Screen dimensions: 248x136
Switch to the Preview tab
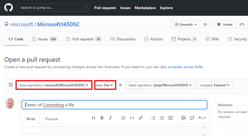(x=52, y=119)
